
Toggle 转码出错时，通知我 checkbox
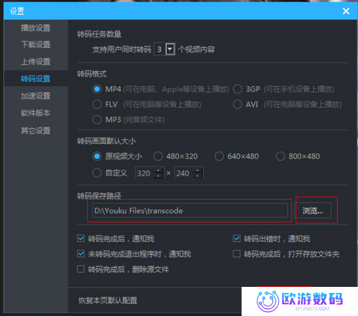[236, 239]
